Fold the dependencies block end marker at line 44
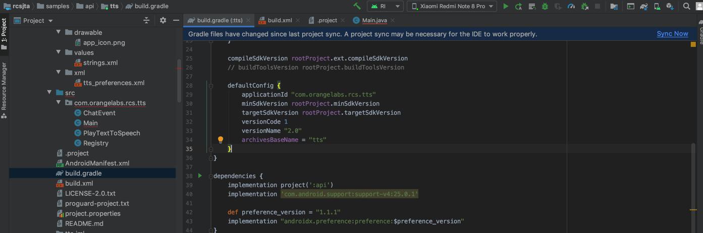 pos(211,230)
